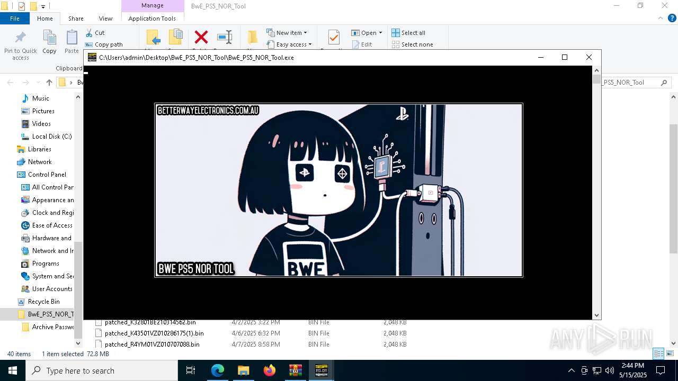The height and width of the screenshot is (381, 678).
Task: Select Ease of Access tree item
Action: [52, 225]
